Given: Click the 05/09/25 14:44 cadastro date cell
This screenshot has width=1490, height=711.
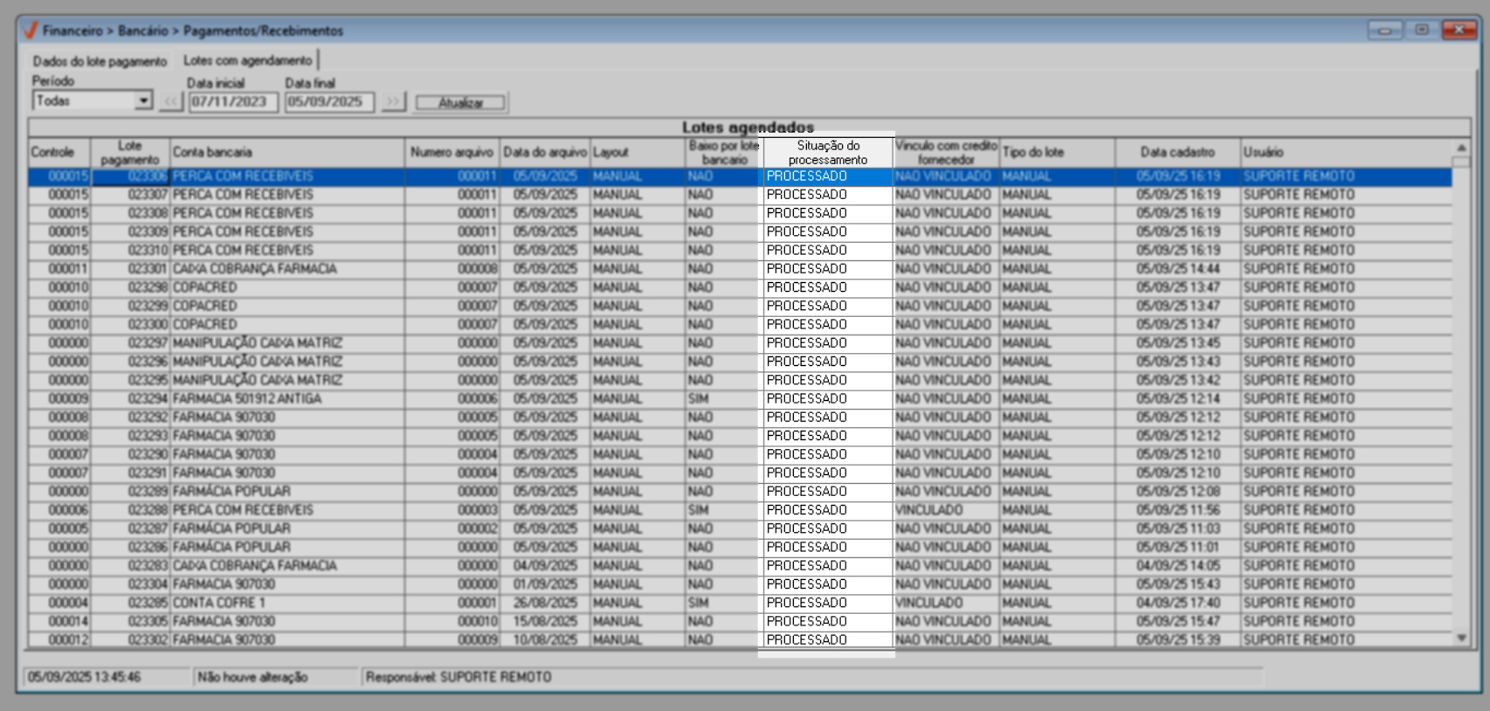Looking at the screenshot, I should point(1178,269).
